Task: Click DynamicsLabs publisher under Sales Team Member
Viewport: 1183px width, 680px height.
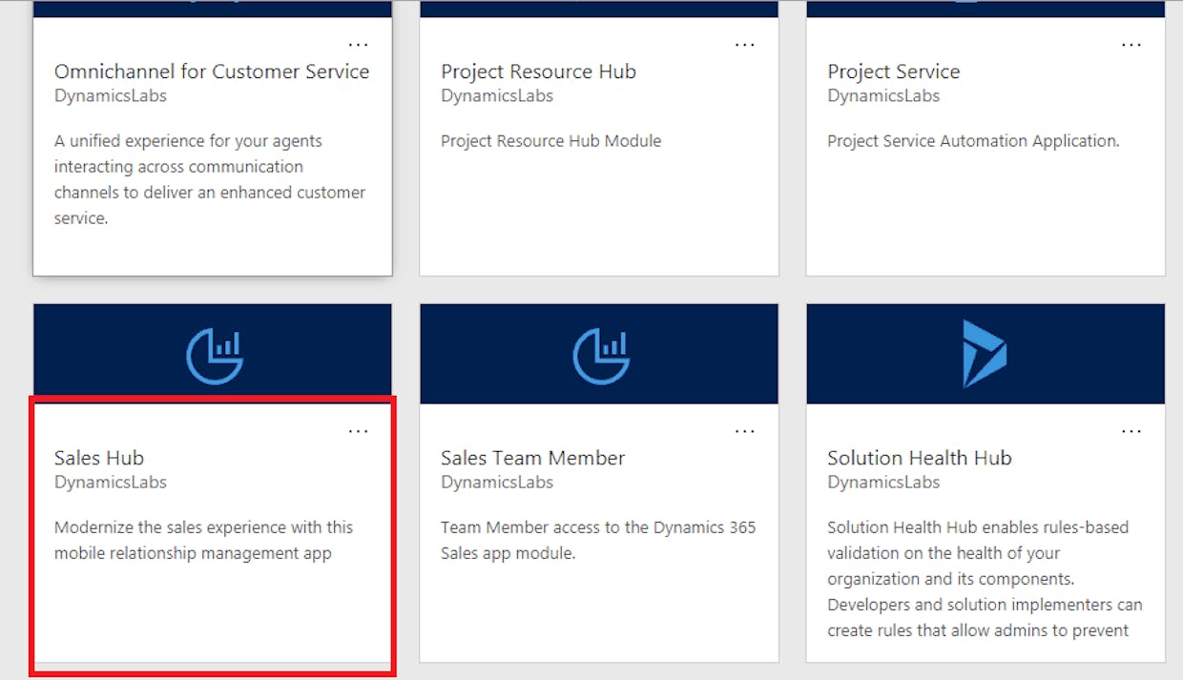Action: click(497, 483)
